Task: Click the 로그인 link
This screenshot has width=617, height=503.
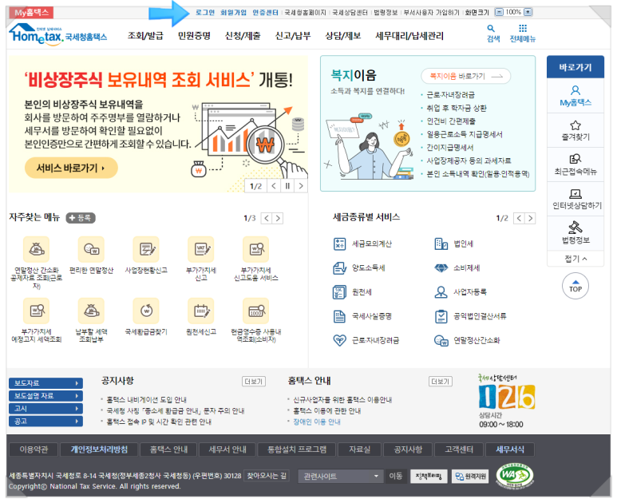Action: pyautogui.click(x=205, y=13)
